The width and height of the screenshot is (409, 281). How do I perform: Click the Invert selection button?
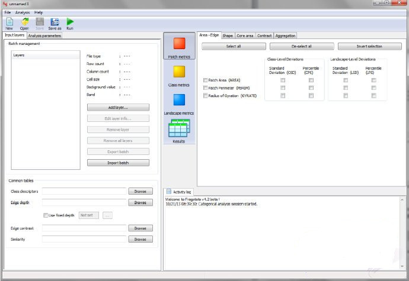tap(370, 46)
